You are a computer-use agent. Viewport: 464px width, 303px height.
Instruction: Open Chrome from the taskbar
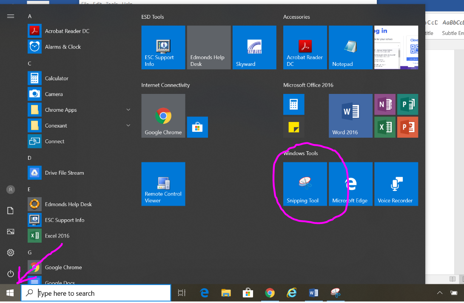(270, 293)
